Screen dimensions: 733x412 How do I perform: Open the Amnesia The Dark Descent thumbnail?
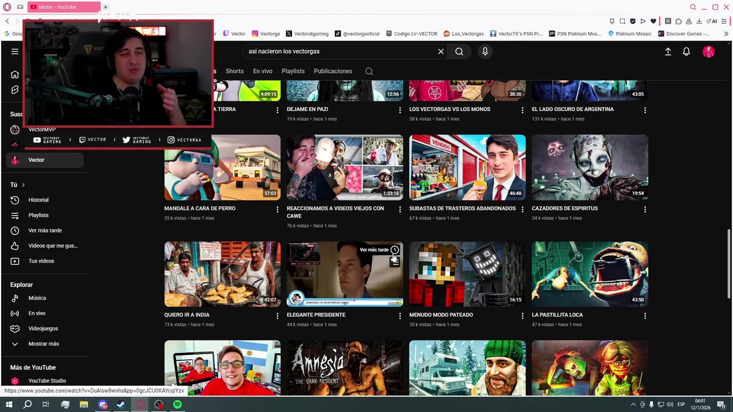345,368
